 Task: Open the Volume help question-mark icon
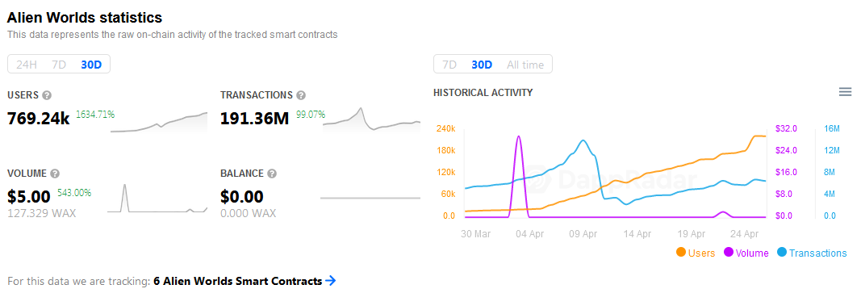click(55, 174)
